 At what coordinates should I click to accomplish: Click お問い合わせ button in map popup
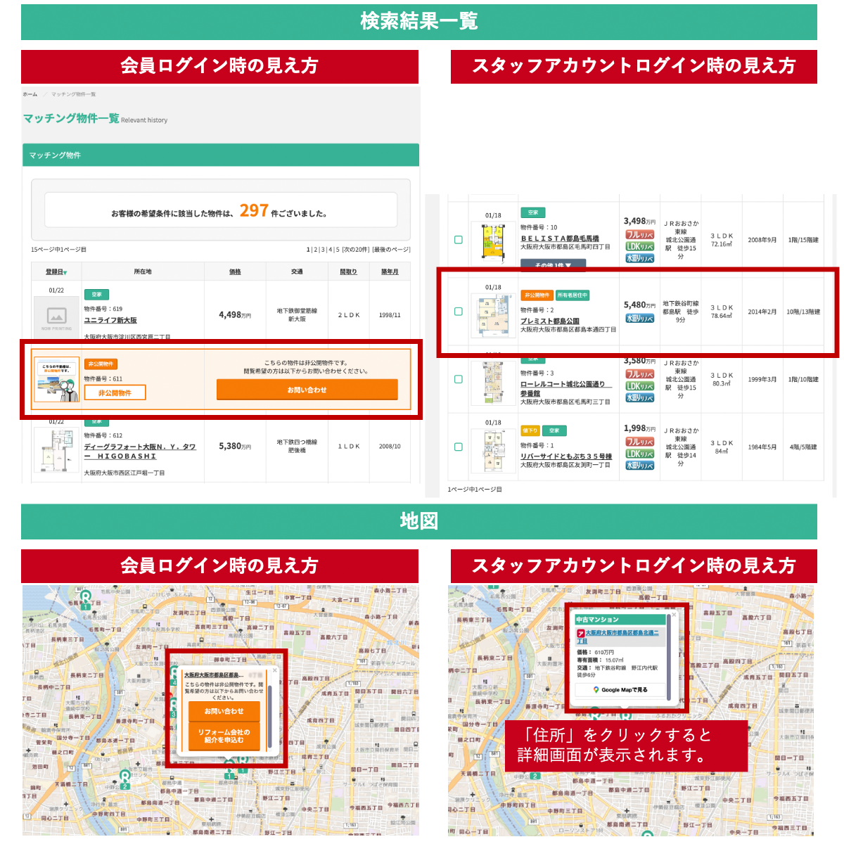(224, 712)
